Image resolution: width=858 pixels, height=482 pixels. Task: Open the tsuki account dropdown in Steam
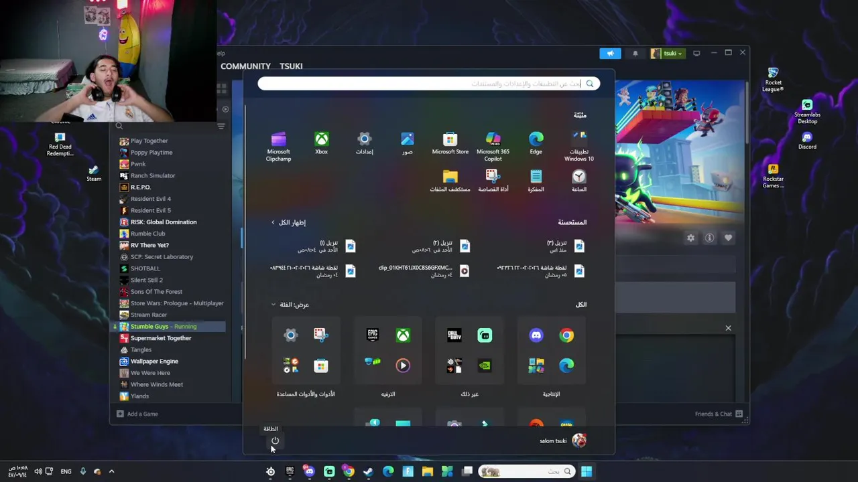667,54
